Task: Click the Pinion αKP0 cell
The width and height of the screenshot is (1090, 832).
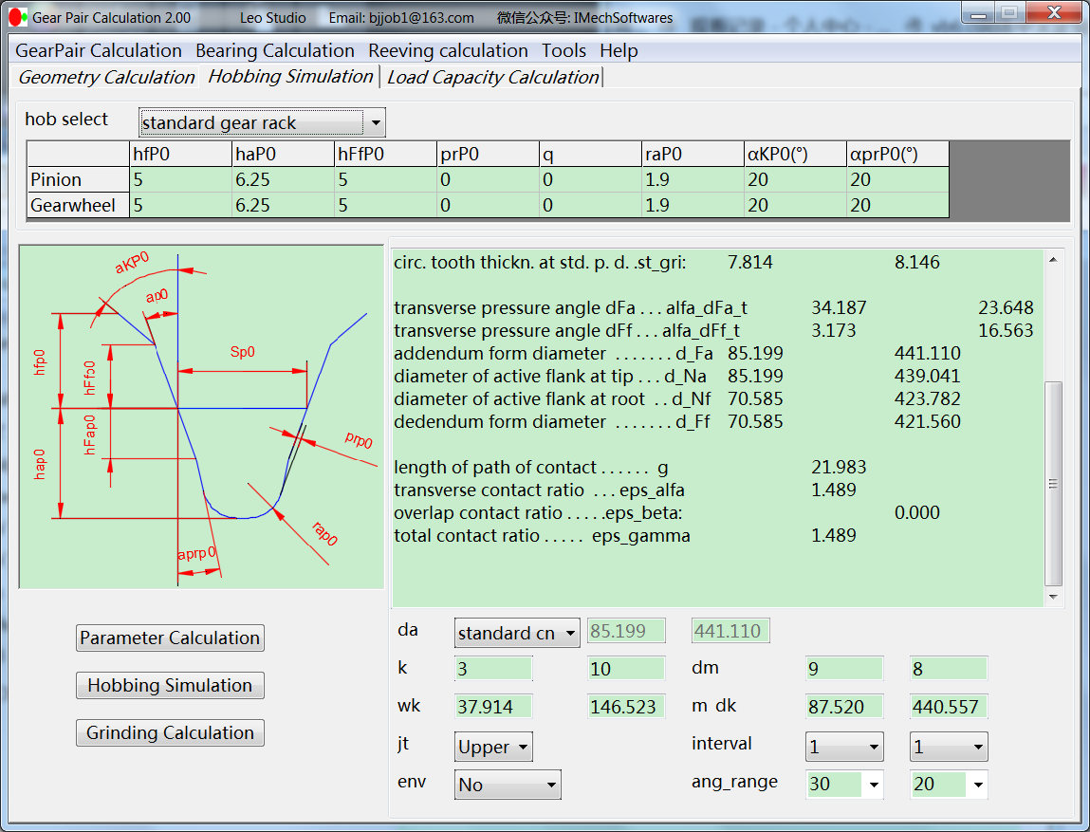Action: [795, 180]
